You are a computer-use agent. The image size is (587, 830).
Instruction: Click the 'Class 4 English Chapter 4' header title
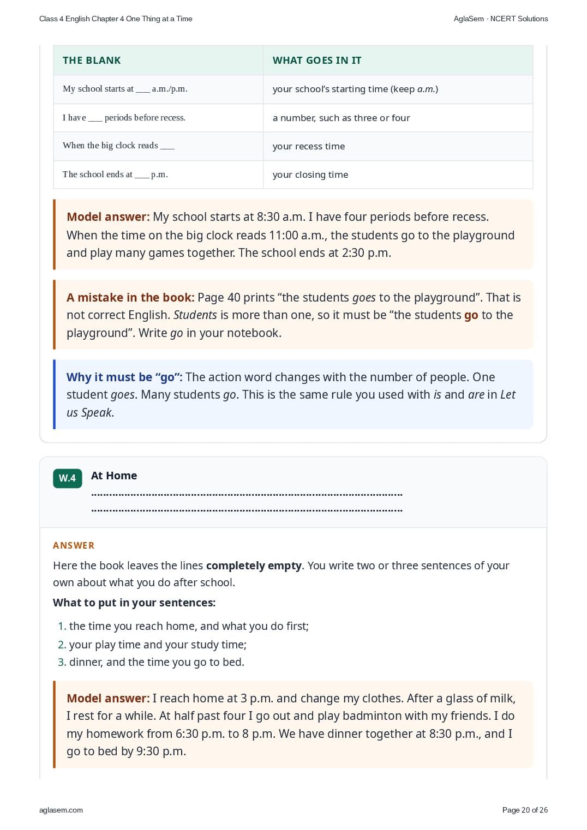tap(116, 19)
